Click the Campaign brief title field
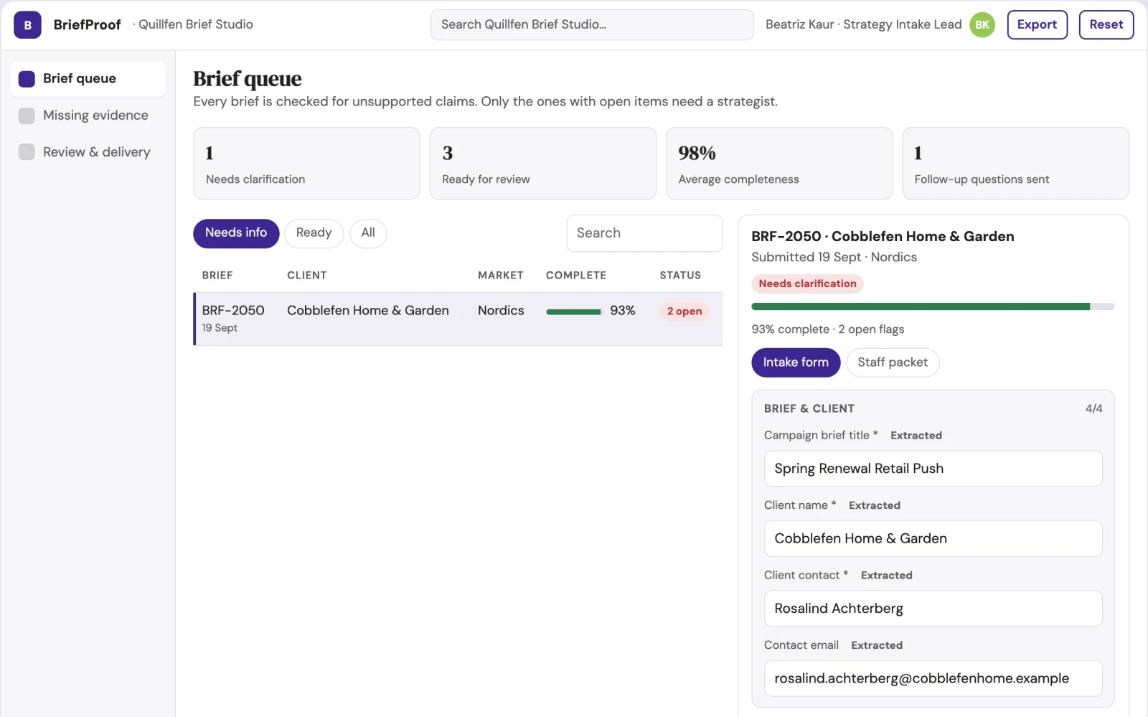This screenshot has height=717, width=1148. pos(933,469)
